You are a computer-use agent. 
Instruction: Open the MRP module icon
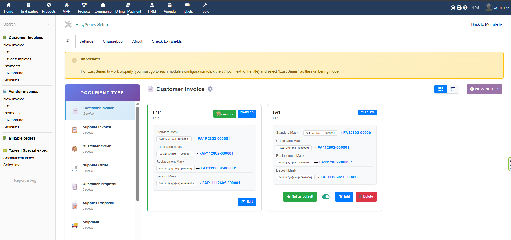(66, 5)
